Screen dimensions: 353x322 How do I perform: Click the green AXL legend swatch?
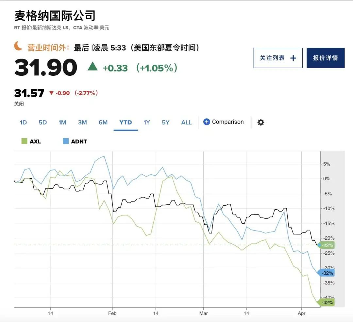(x=24, y=141)
